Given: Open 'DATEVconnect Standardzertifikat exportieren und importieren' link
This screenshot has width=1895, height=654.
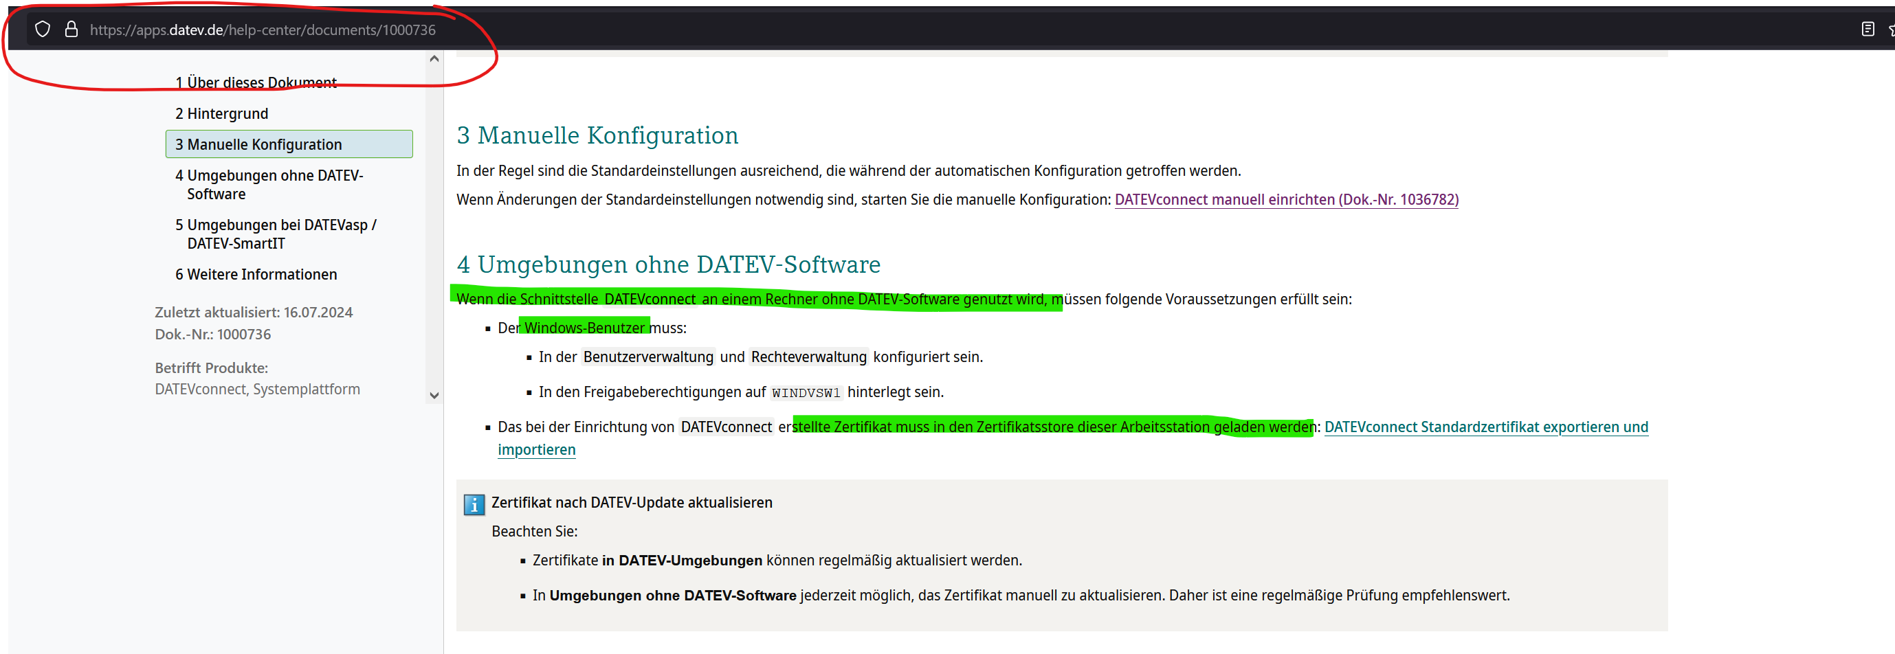Looking at the screenshot, I should 1485,427.
